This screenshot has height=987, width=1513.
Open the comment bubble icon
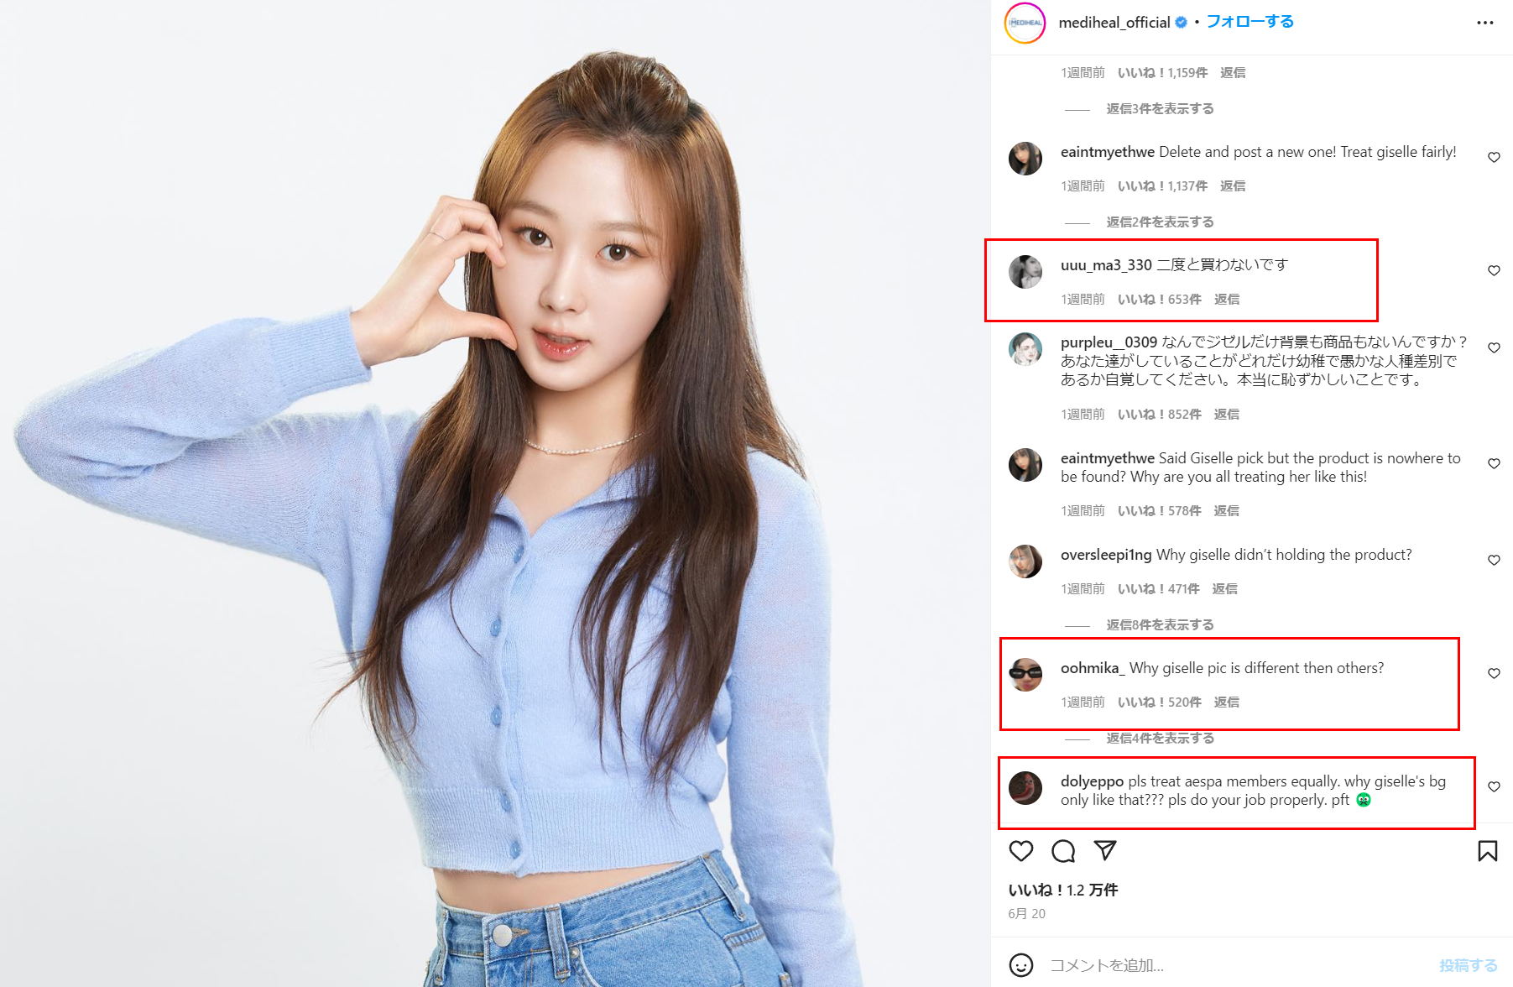[x=1063, y=851]
